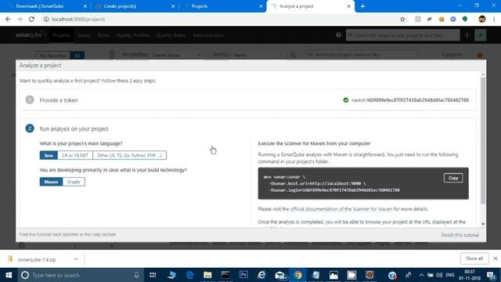This screenshot has height=282, width=501.
Task: Click the green check beside the token
Action: click(x=346, y=100)
